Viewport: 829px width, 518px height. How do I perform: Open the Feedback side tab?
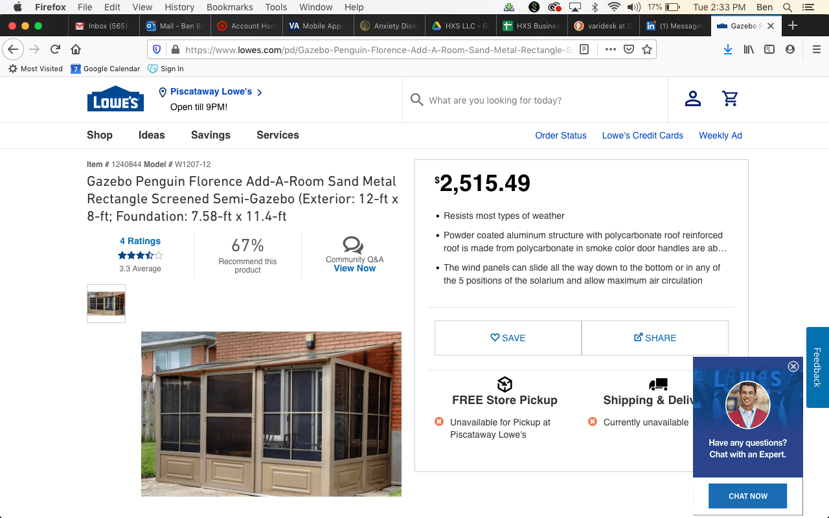coord(817,367)
